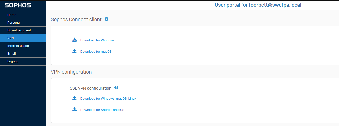Log out using the Logout menu item
339x126 pixels.
[23, 61]
